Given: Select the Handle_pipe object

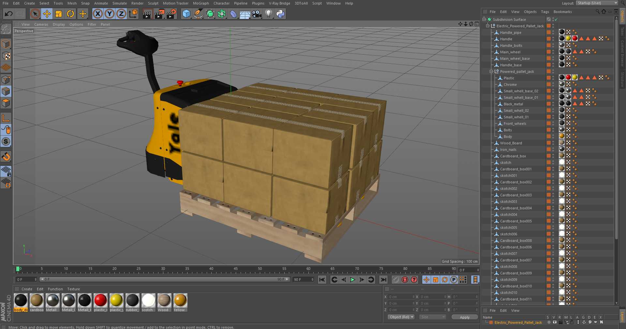Looking at the screenshot, I should [x=511, y=33].
